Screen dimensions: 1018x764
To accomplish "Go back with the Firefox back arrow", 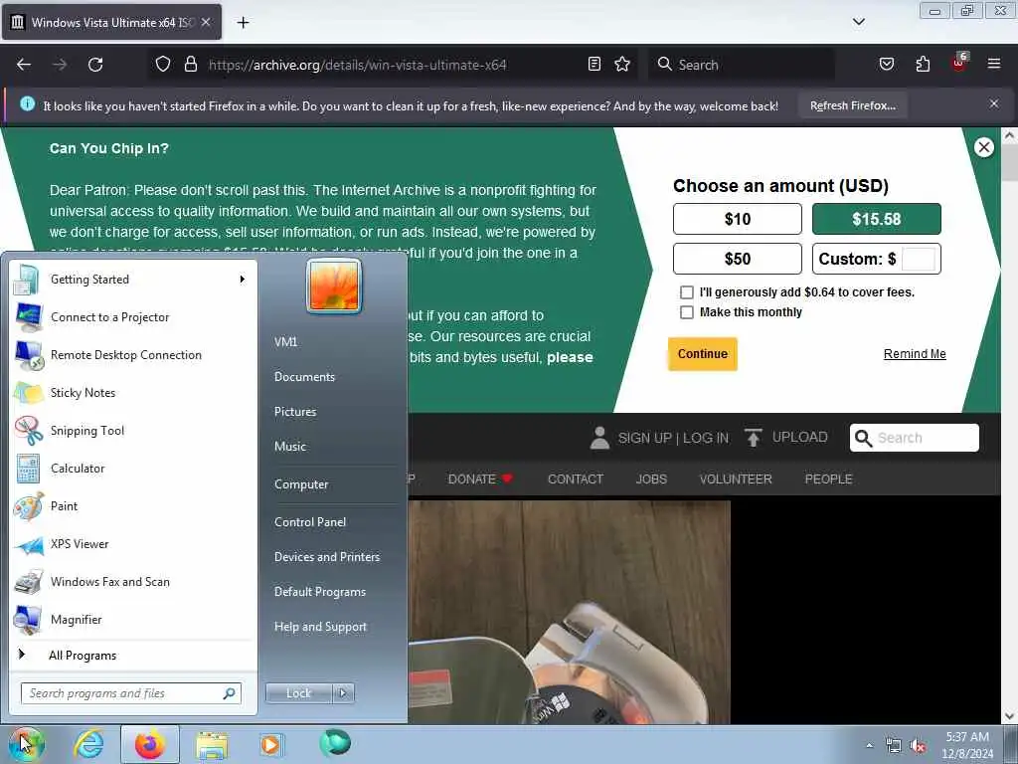I will pyautogui.click(x=24, y=65).
